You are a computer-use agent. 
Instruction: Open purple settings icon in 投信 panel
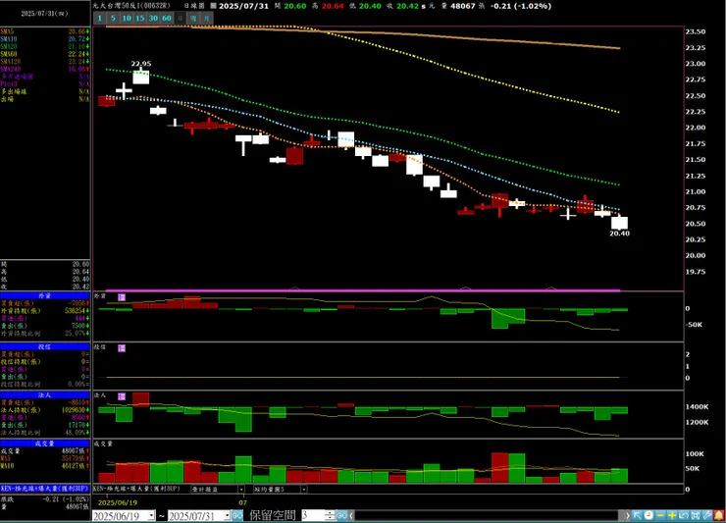pyautogui.click(x=122, y=348)
